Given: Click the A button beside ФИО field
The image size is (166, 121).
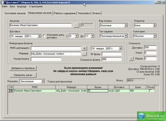Looking at the screenshot, I should click(84, 48).
